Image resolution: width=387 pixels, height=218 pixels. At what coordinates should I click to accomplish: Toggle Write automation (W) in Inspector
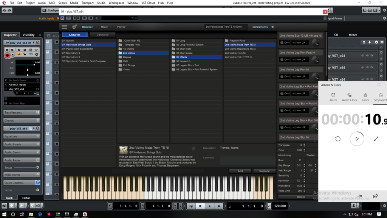(25, 50)
